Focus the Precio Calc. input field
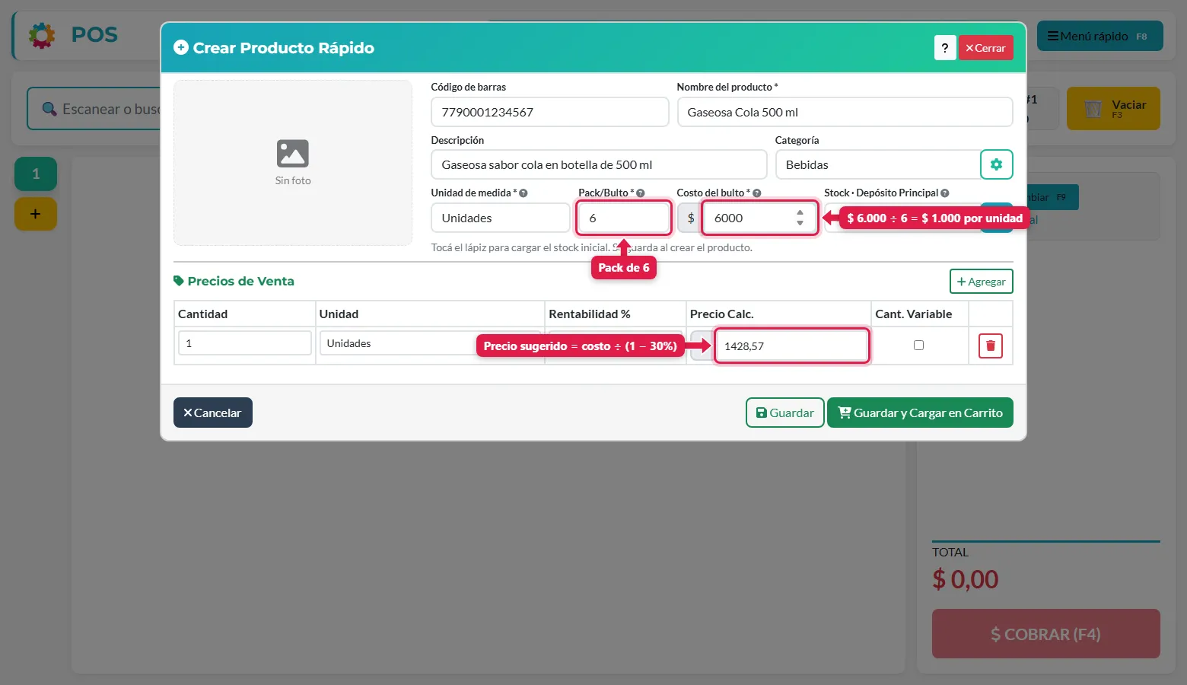The image size is (1187, 685). coord(791,346)
